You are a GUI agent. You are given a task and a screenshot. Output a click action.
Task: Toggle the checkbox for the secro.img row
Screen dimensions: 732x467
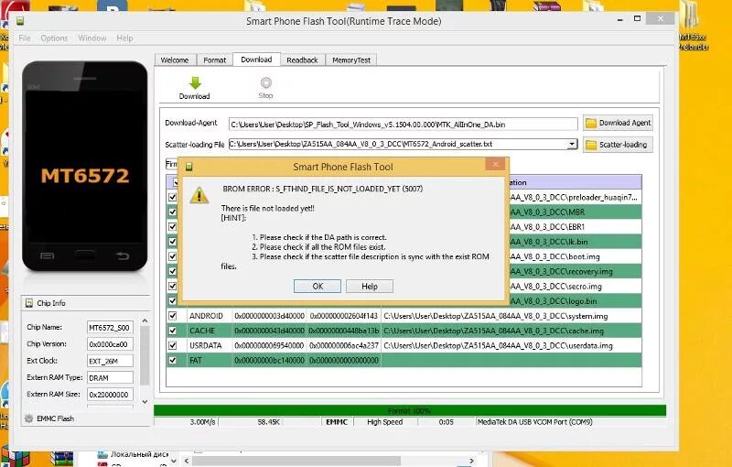(x=173, y=287)
